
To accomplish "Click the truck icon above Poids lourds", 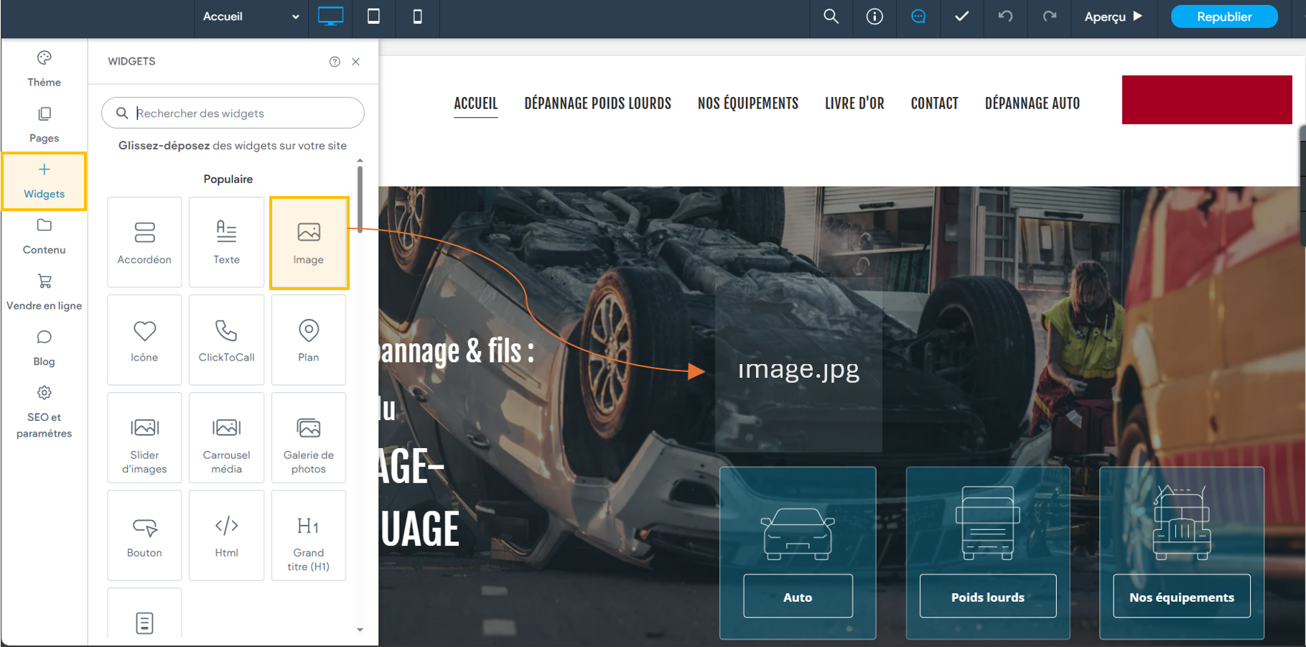I will [x=988, y=523].
